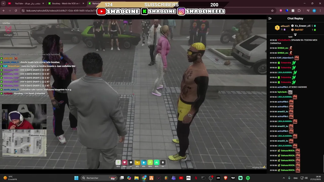This screenshot has height=182, width=324.
Task: Launch Copilot from the taskbar
Action: [129, 178]
